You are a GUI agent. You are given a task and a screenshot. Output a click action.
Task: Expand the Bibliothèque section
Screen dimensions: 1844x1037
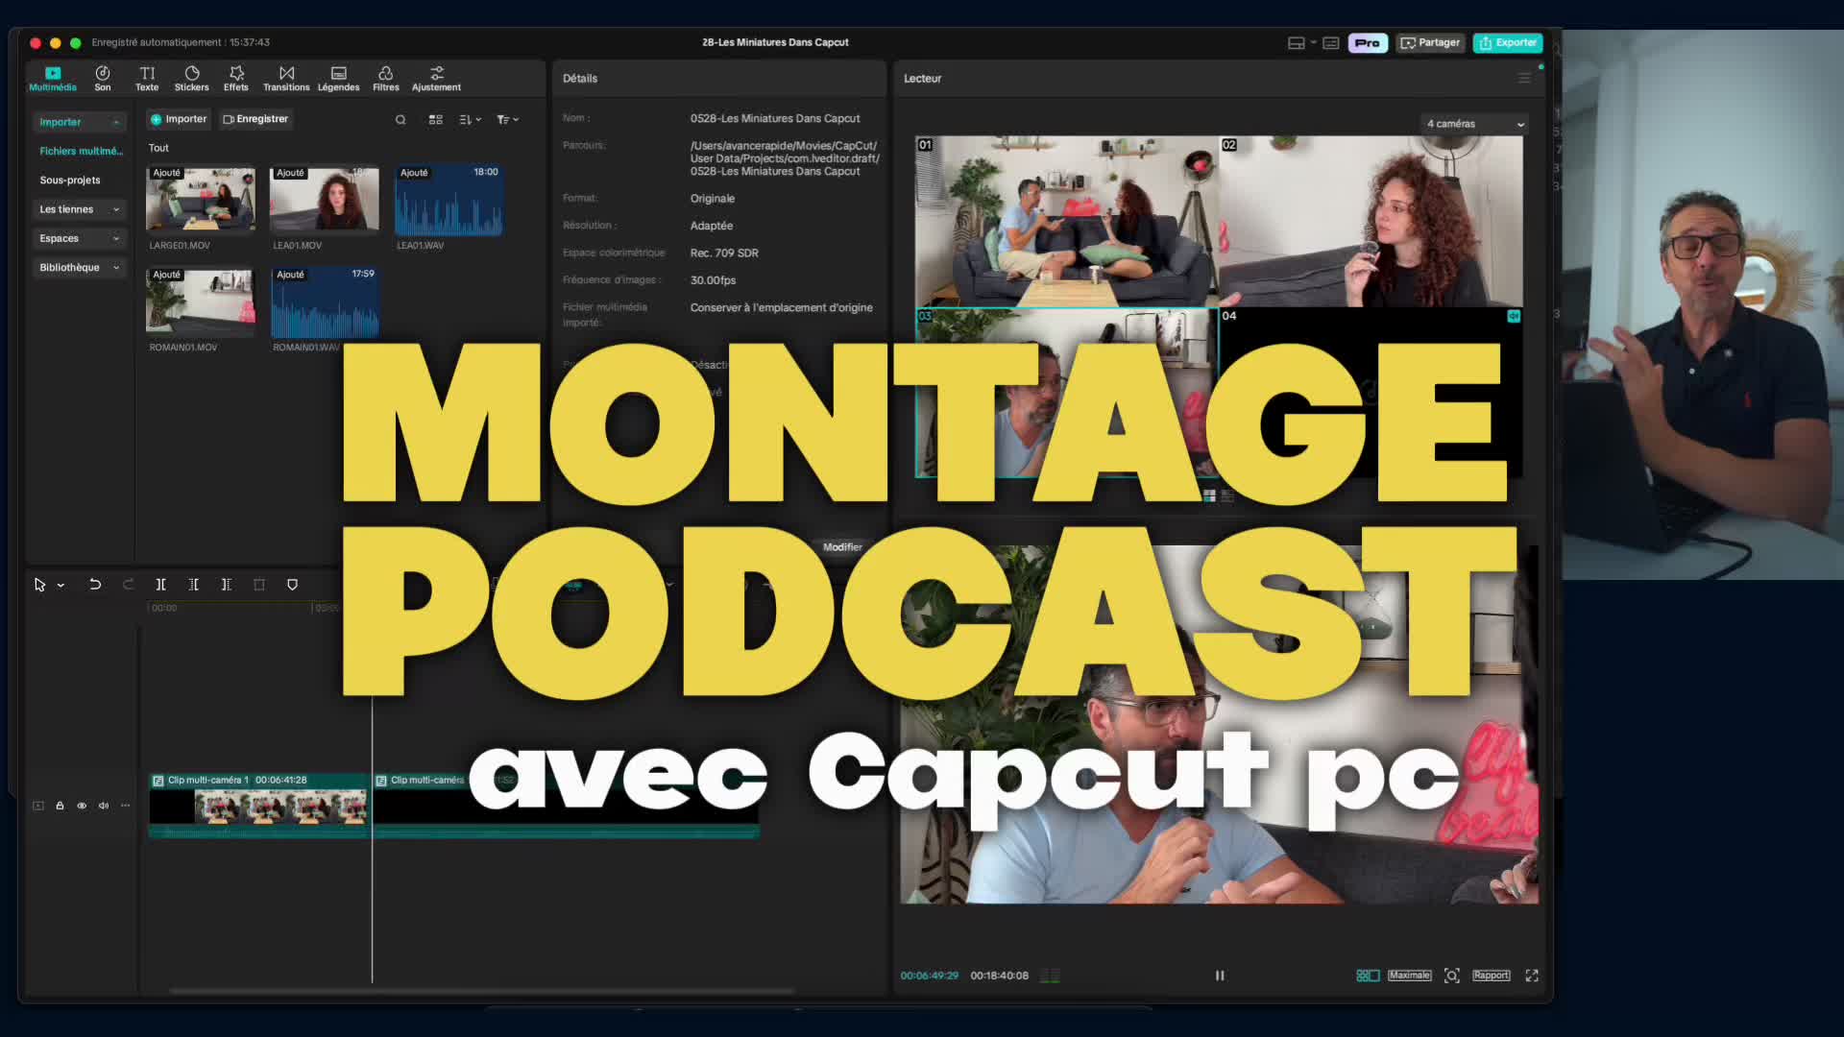pyautogui.click(x=80, y=268)
